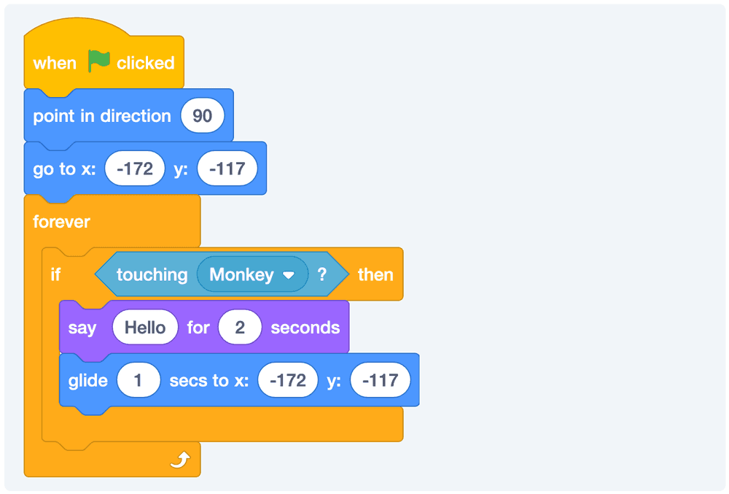Edit the glide y value -117

[380, 380]
